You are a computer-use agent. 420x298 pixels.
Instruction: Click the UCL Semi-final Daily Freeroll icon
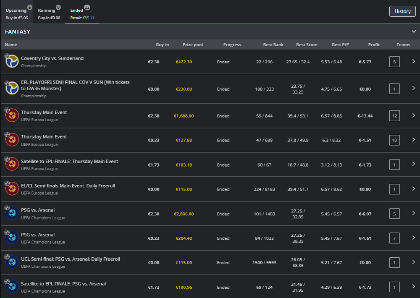tap(12, 262)
